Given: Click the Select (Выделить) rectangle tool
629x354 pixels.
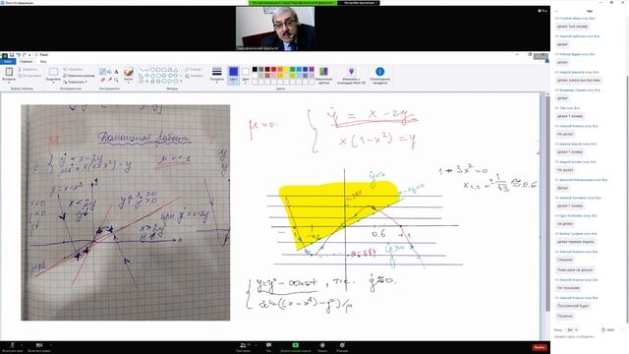Looking at the screenshot, I should click(53, 72).
